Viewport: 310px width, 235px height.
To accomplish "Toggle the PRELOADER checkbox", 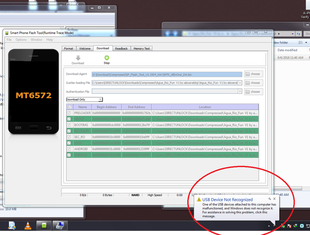I will point(69,113).
